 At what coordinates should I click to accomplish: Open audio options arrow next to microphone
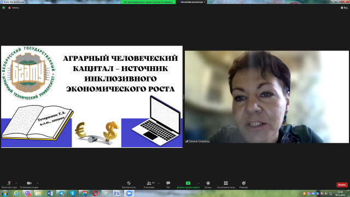tap(16, 183)
